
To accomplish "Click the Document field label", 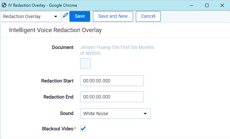I will click(x=63, y=47).
